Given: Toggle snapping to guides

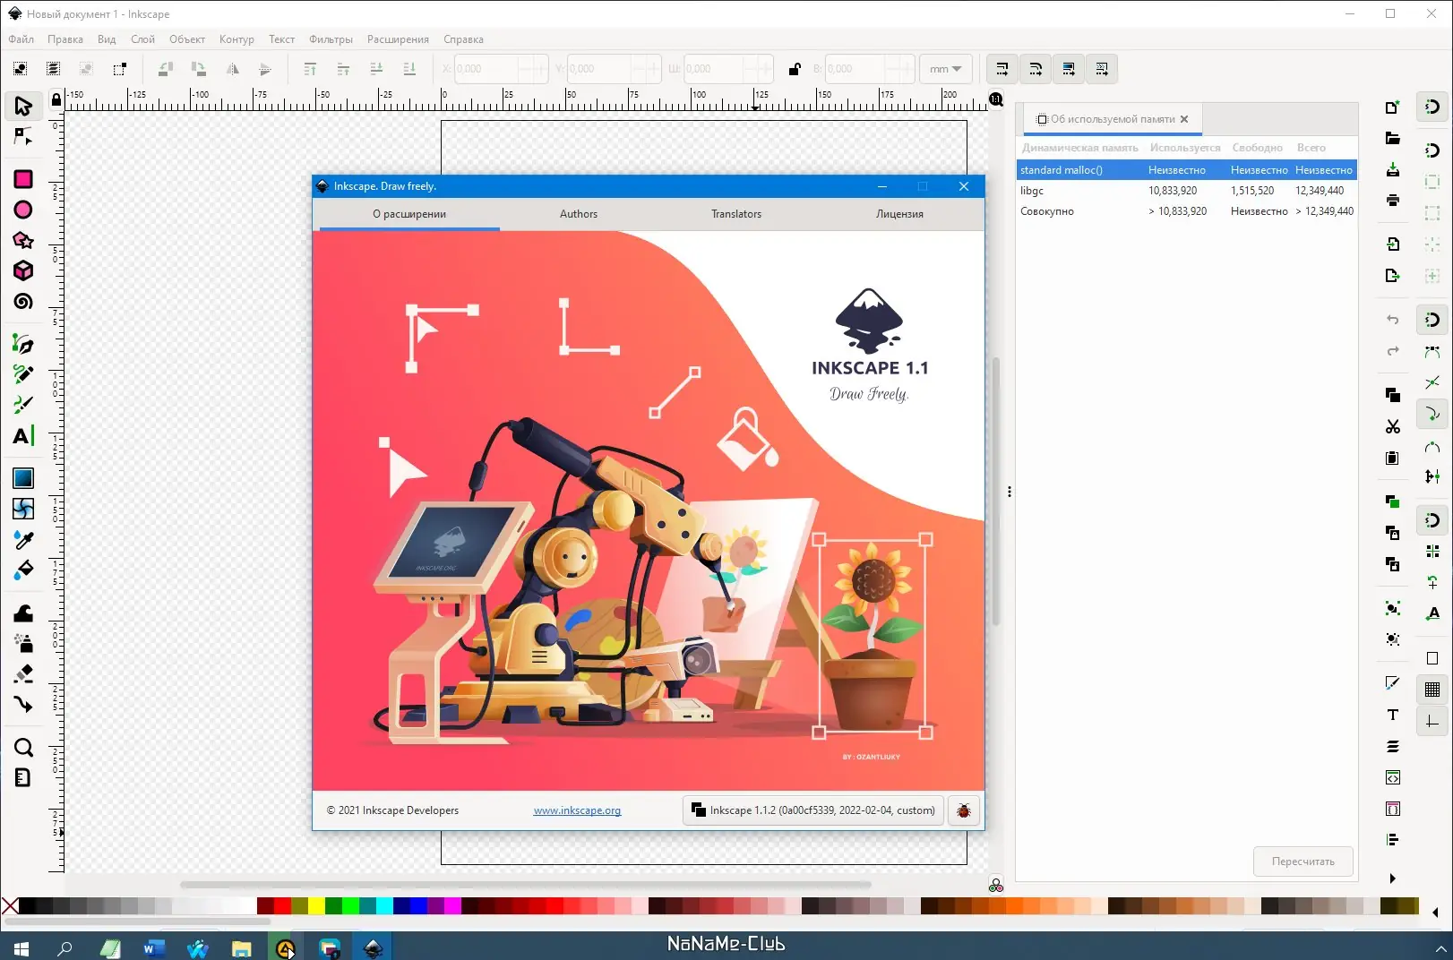Looking at the screenshot, I should 1432,721.
